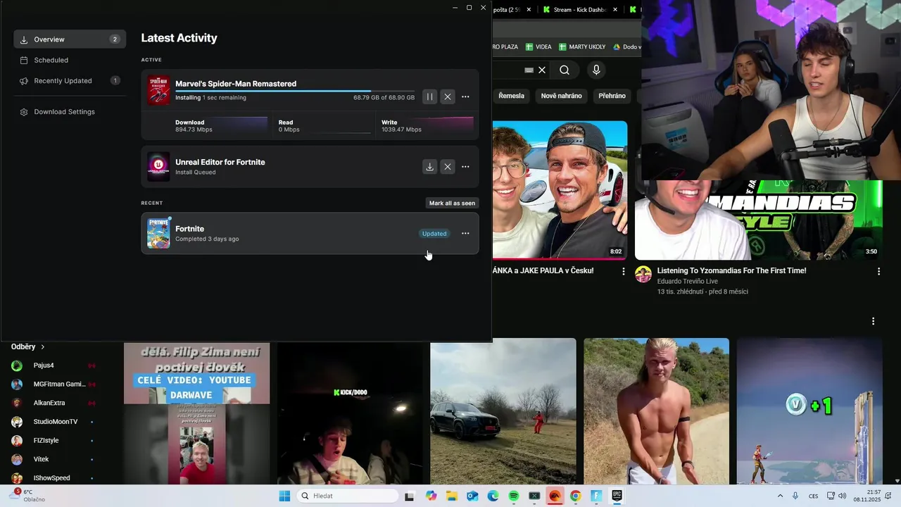Screen dimensions: 901x507
Task: Click the Unreal Editor for Fortnite icon
Action: 158,167
